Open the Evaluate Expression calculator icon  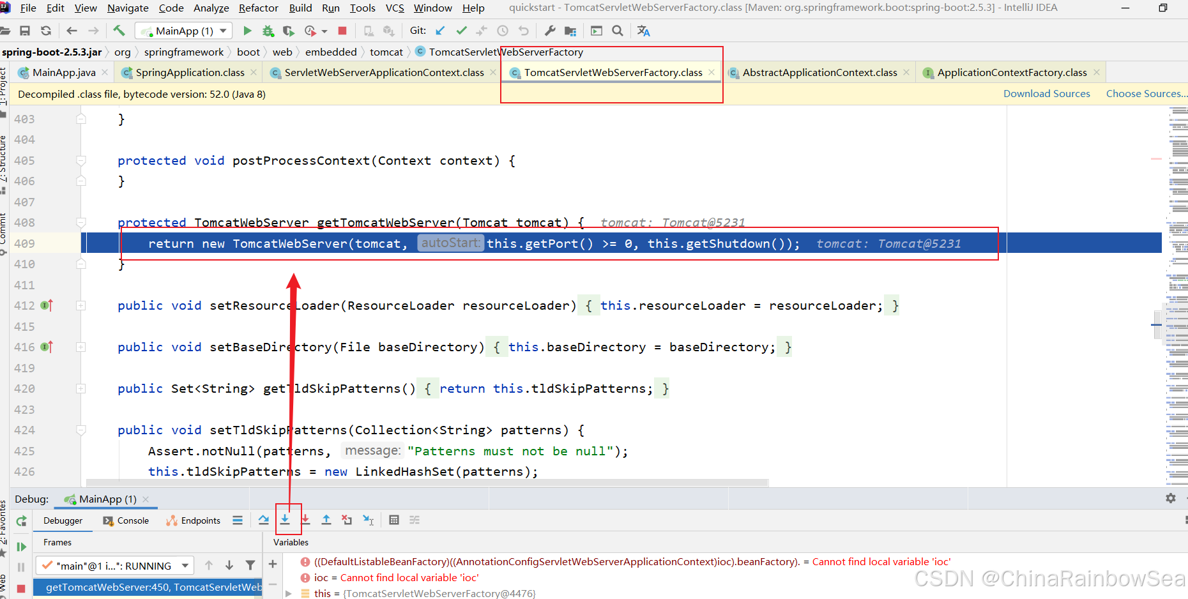(394, 520)
